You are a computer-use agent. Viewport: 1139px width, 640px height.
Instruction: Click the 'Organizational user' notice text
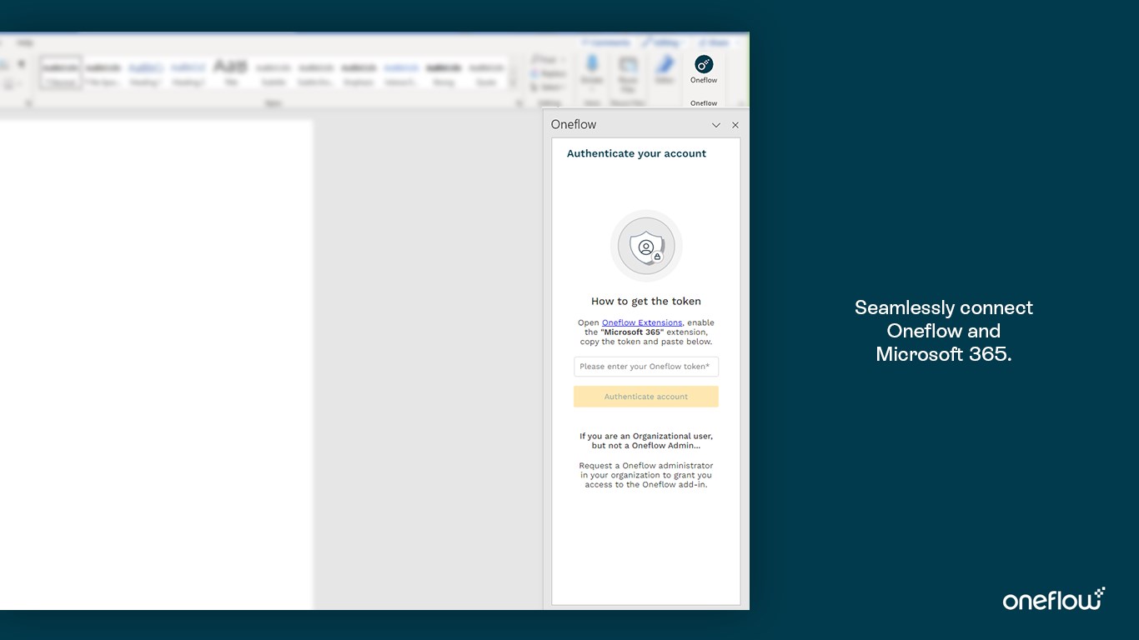pos(646,441)
